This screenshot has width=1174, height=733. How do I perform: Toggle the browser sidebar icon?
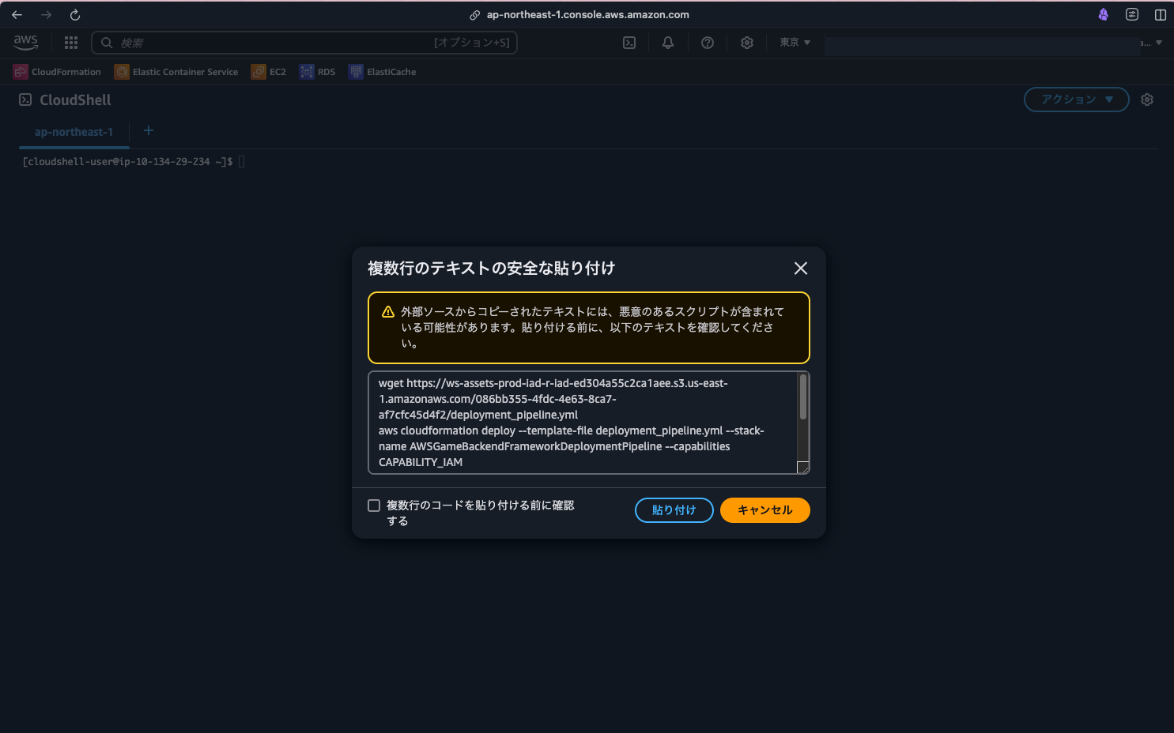point(1161,15)
